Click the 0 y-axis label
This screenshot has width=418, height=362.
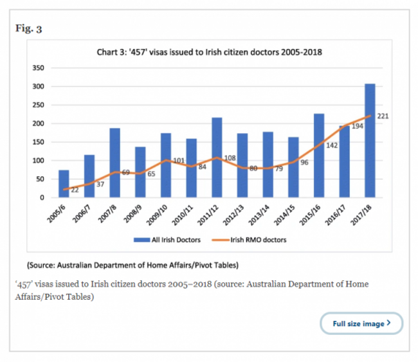coord(42,197)
